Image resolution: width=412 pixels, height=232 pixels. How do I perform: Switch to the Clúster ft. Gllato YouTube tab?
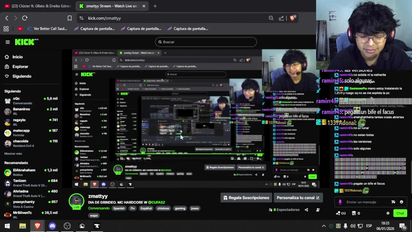pyautogui.click(x=38, y=6)
